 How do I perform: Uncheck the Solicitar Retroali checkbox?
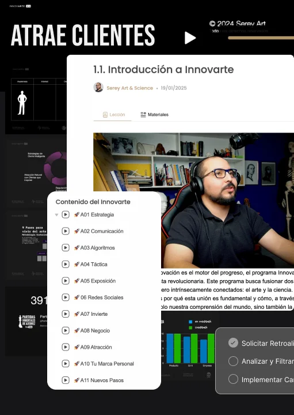233,343
